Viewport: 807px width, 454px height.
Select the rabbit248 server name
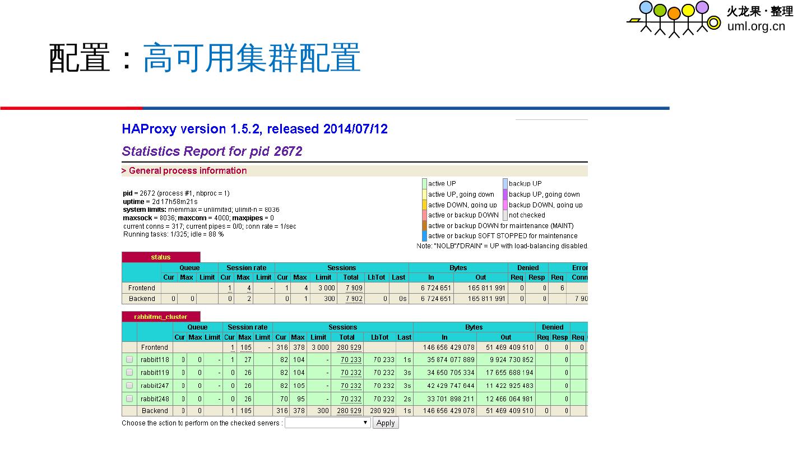[x=155, y=399]
